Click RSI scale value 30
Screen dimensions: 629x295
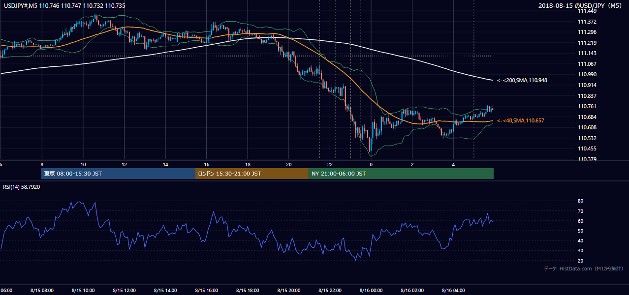click(581, 251)
